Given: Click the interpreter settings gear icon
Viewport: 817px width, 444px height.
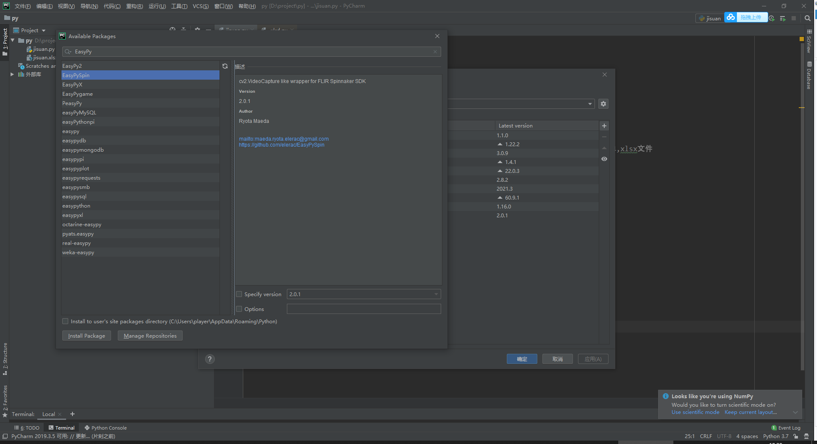Looking at the screenshot, I should (x=603, y=104).
